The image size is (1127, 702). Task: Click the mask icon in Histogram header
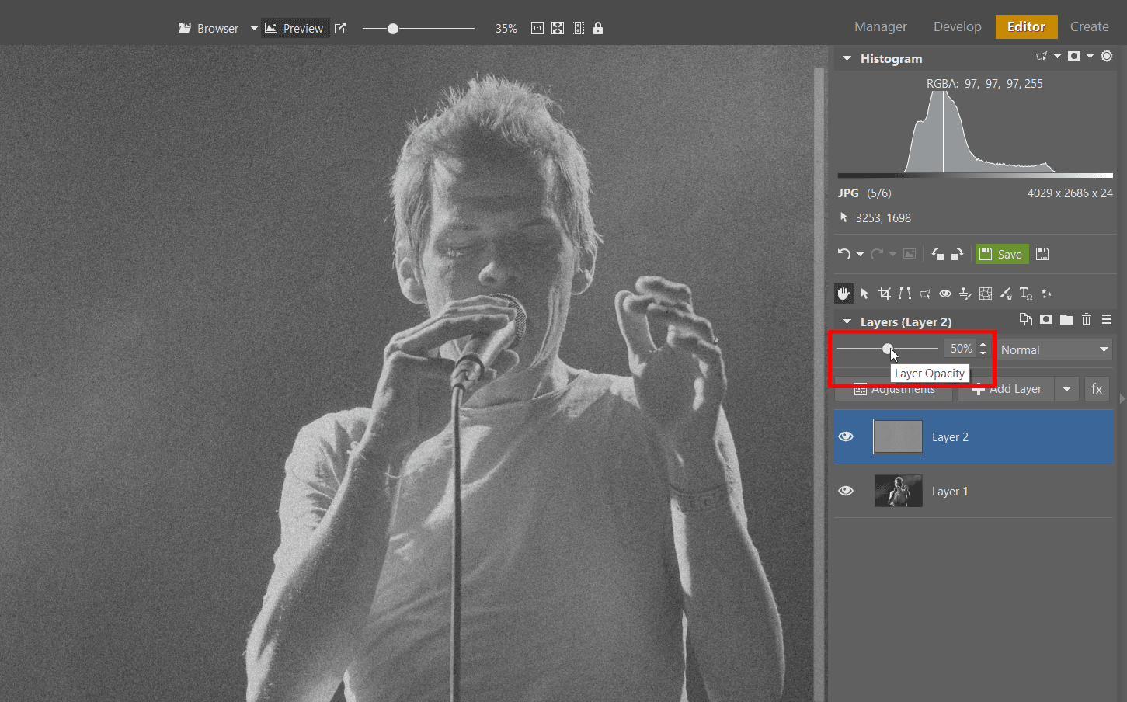coord(1074,56)
